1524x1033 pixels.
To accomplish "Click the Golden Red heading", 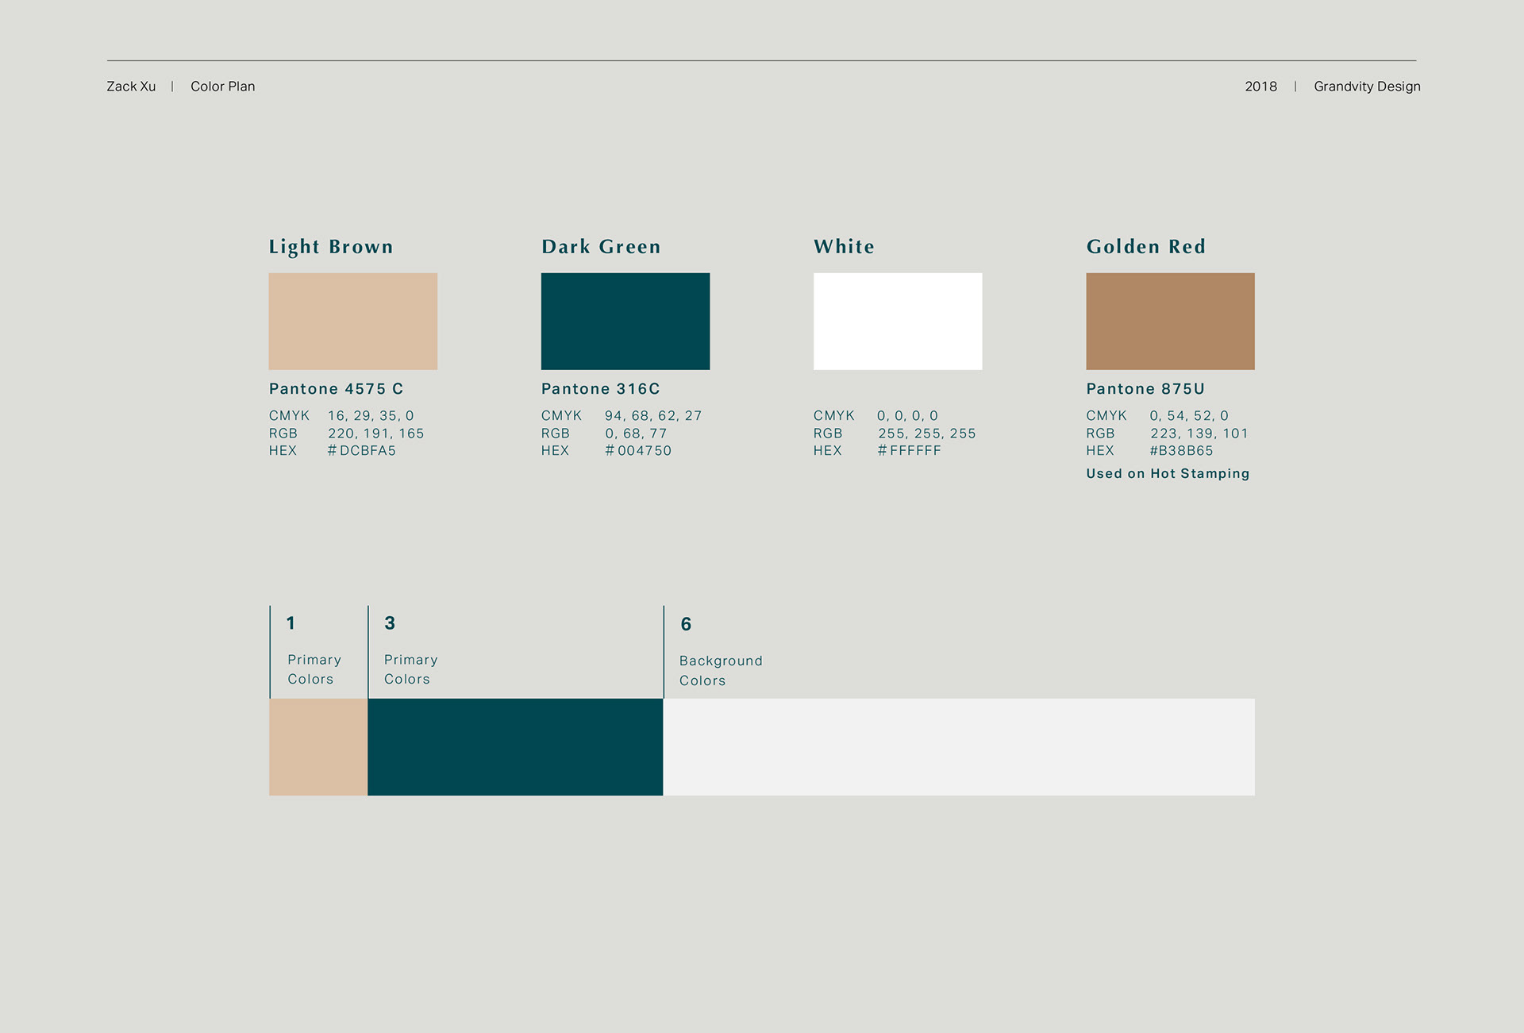I will tap(1145, 247).
